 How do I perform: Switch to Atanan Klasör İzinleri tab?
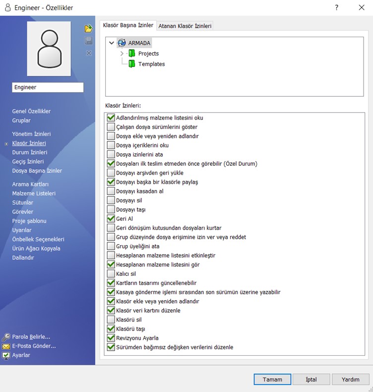click(x=185, y=26)
